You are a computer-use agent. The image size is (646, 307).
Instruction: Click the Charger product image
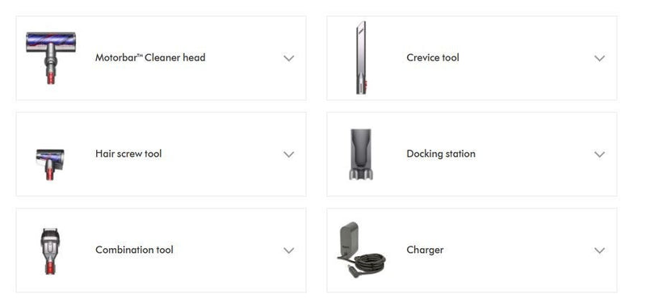click(x=362, y=250)
